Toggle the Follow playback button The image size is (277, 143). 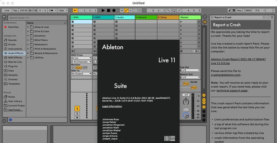[x=75, y=11]
